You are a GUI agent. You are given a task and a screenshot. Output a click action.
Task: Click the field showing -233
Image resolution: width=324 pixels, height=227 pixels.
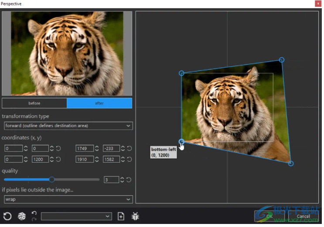click(x=111, y=148)
